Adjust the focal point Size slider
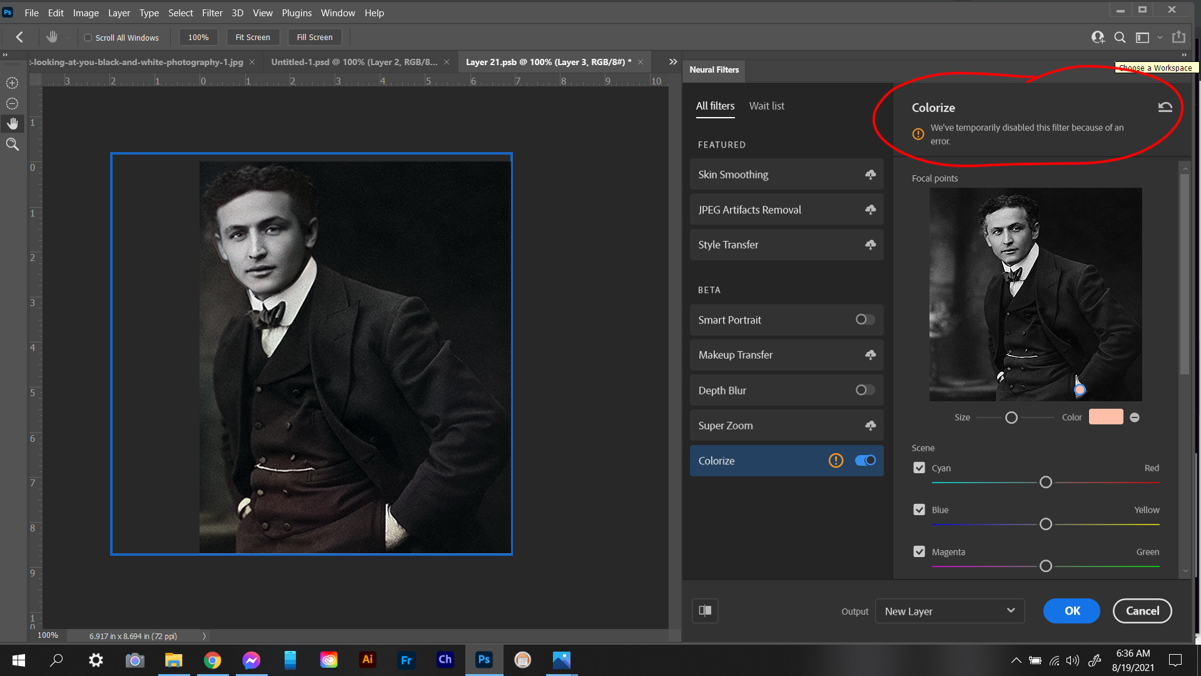Image resolution: width=1201 pixels, height=676 pixels. (1011, 417)
